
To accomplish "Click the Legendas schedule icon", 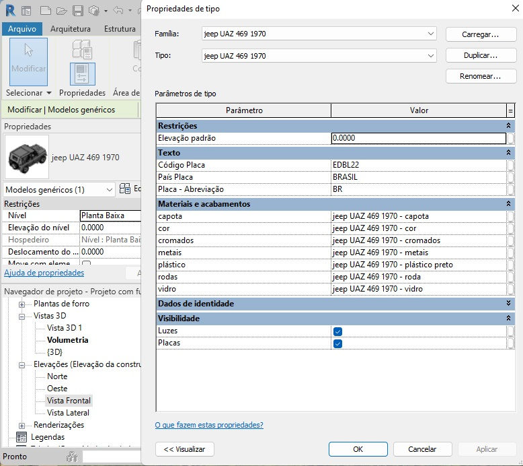I will click(22, 437).
